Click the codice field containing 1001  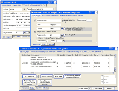pos(16,9)
